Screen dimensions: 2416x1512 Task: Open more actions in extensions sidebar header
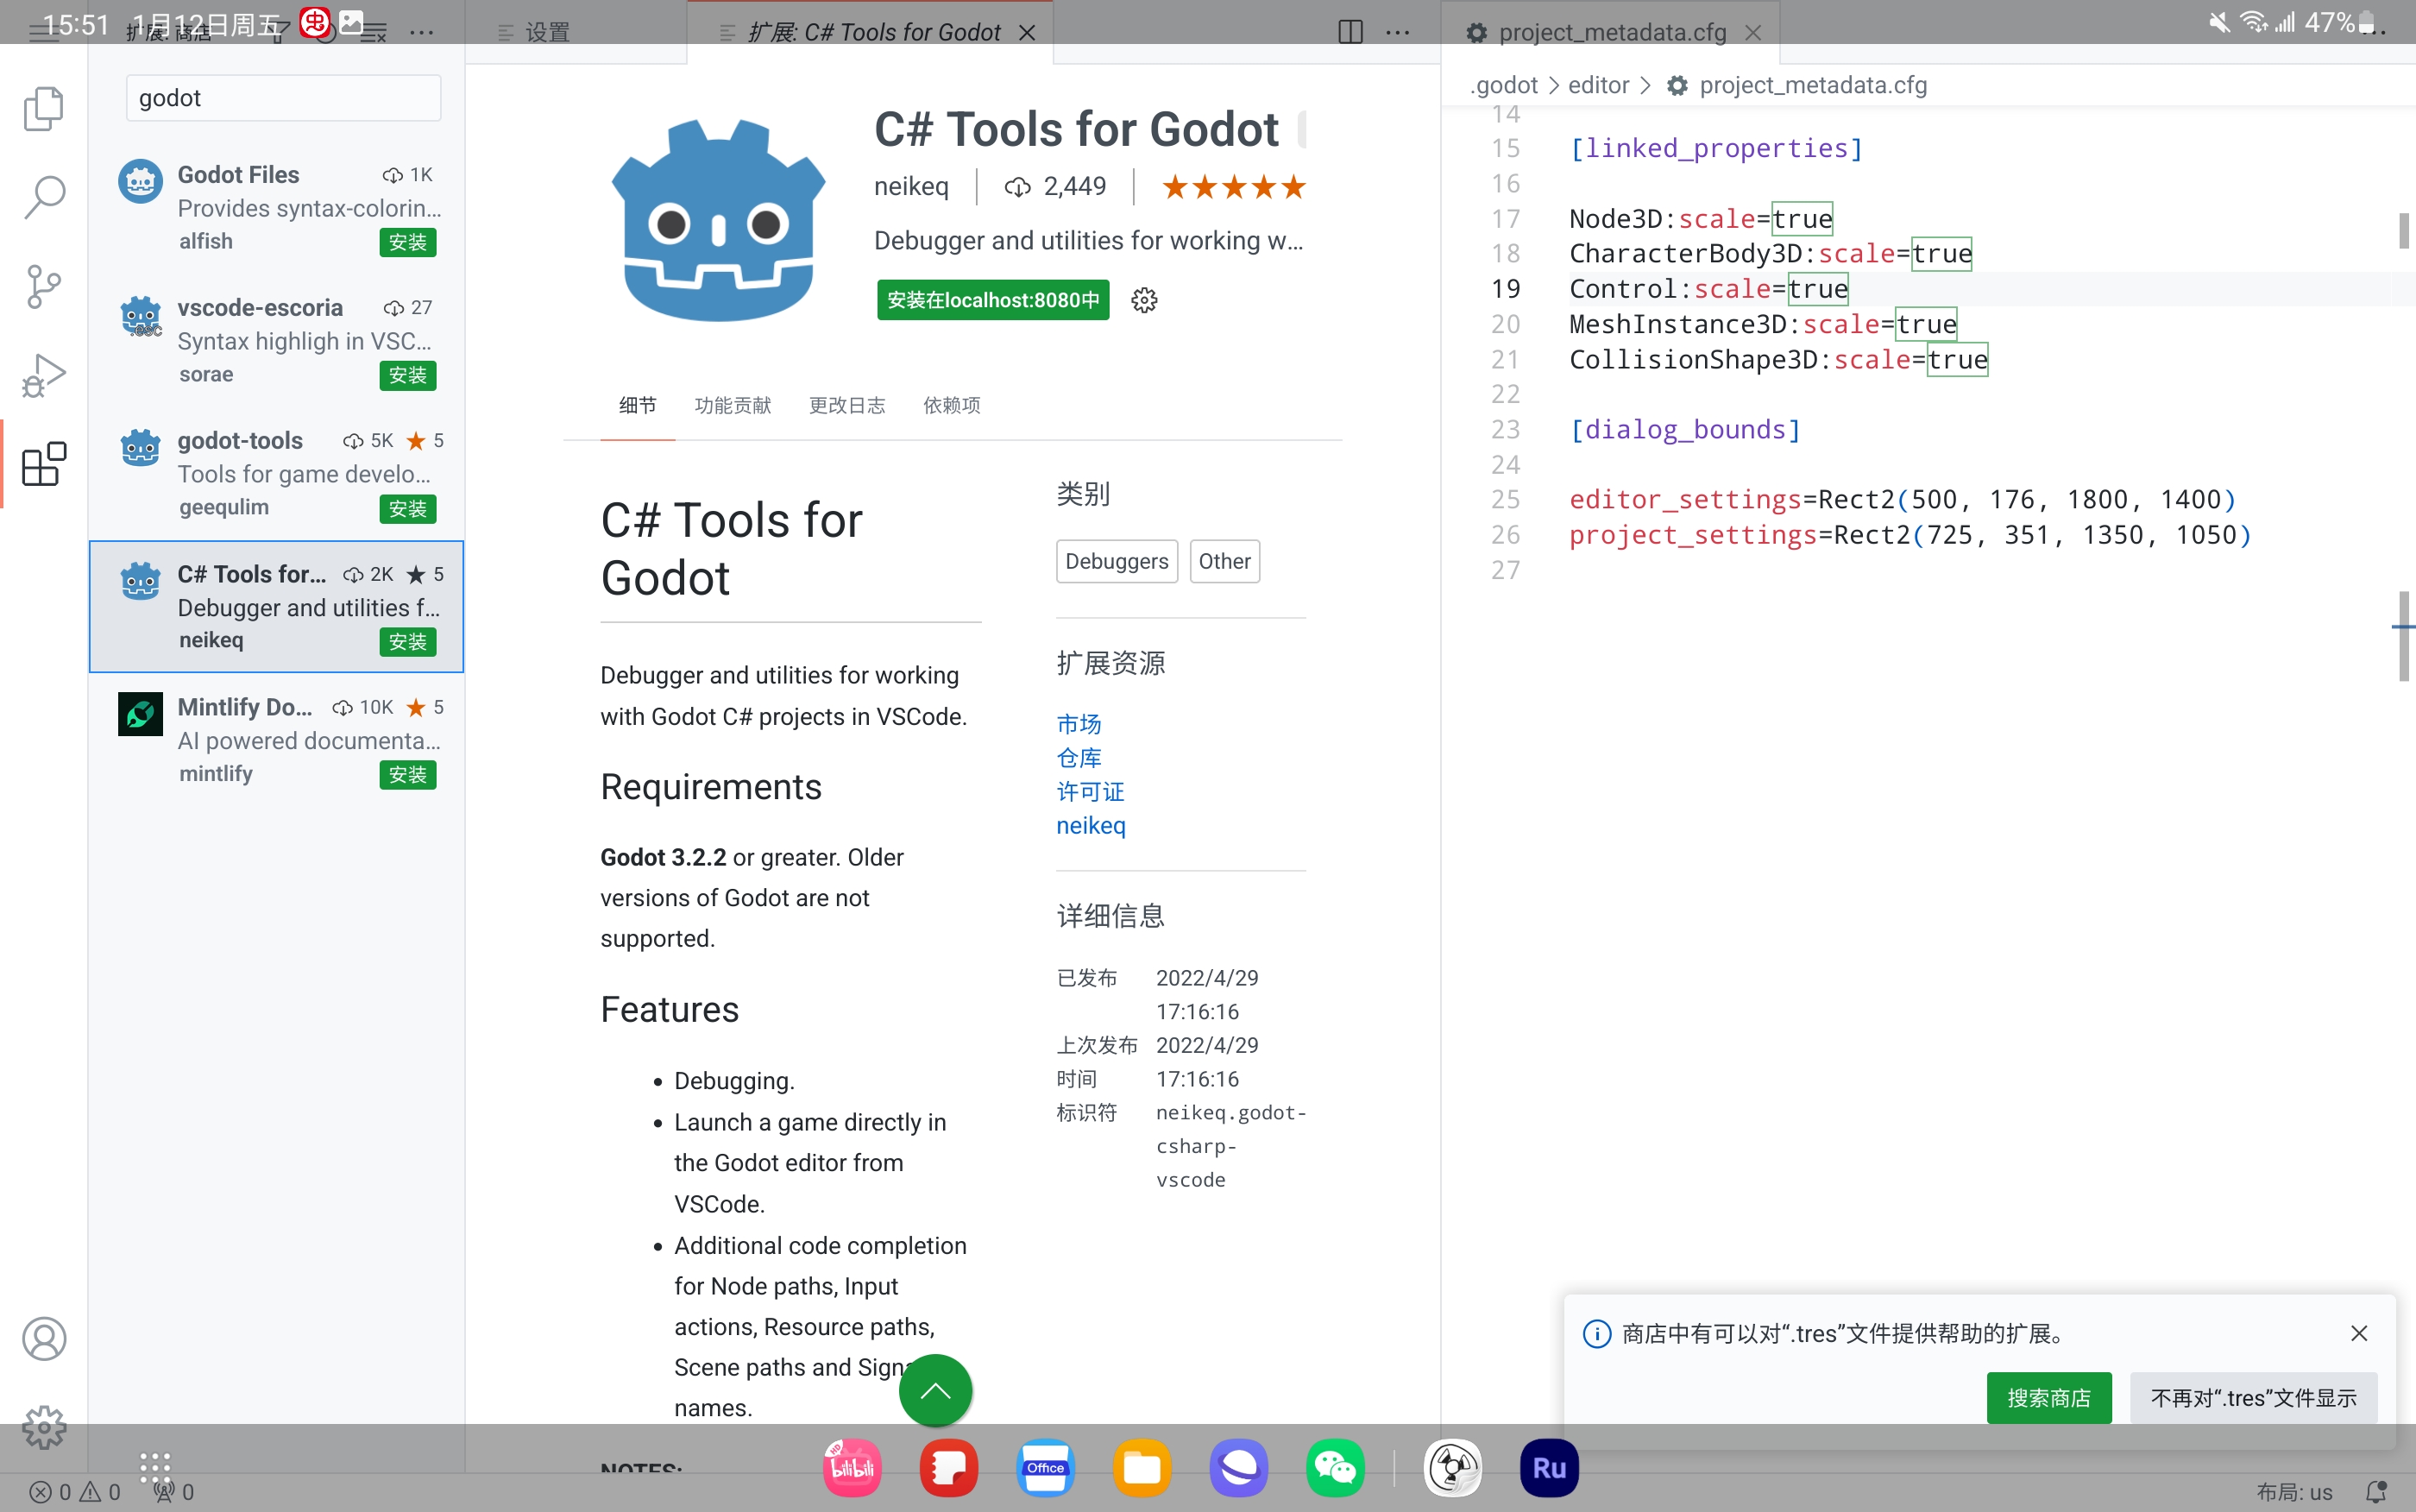tap(422, 32)
